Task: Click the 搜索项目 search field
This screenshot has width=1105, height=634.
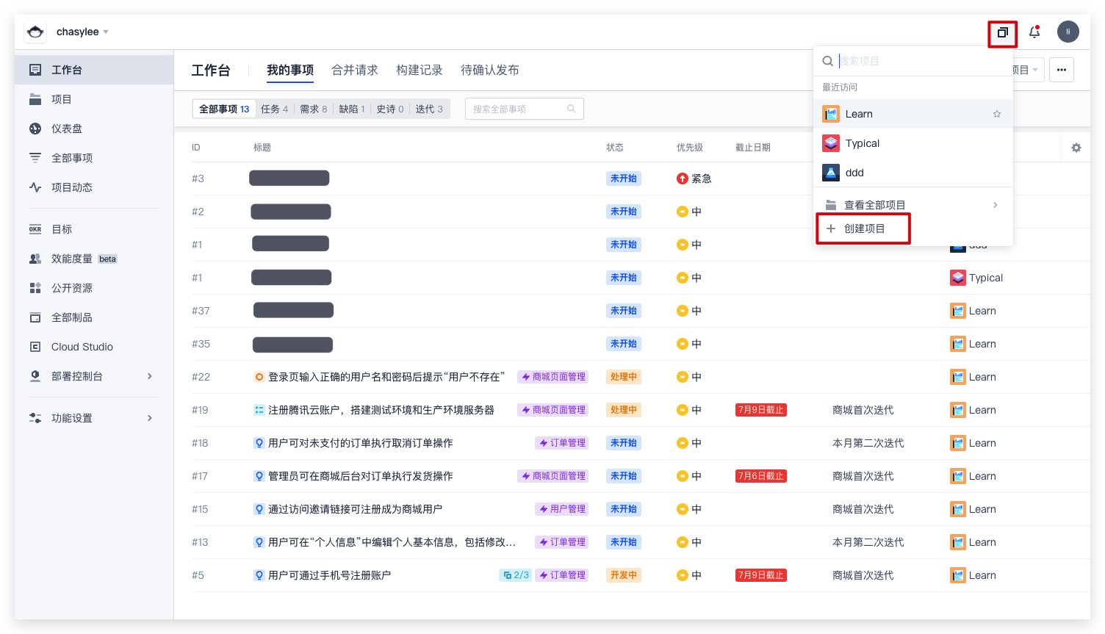Action: (x=918, y=61)
